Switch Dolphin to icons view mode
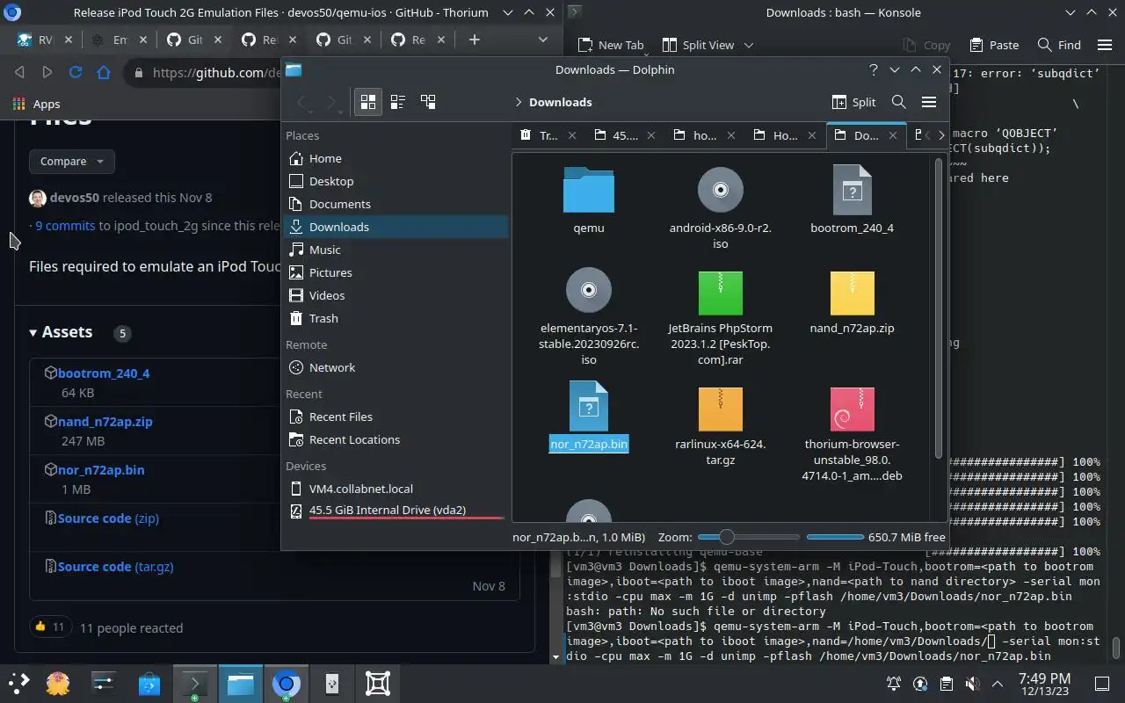 (368, 102)
